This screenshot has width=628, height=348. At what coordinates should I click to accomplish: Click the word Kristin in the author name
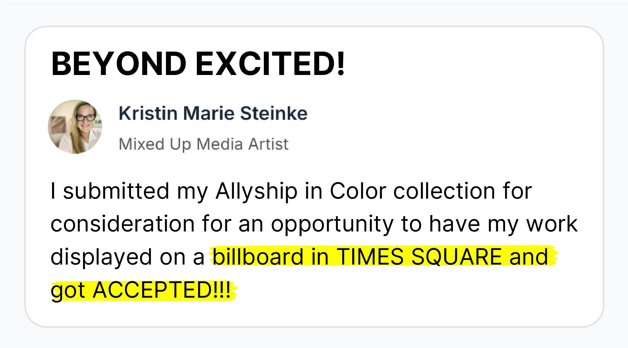coord(148,113)
